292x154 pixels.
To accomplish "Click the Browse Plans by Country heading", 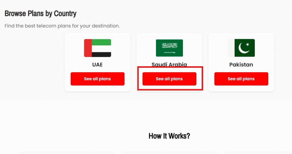I will pyautogui.click(x=40, y=13).
